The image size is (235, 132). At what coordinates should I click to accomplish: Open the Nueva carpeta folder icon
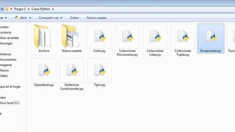[70, 36]
